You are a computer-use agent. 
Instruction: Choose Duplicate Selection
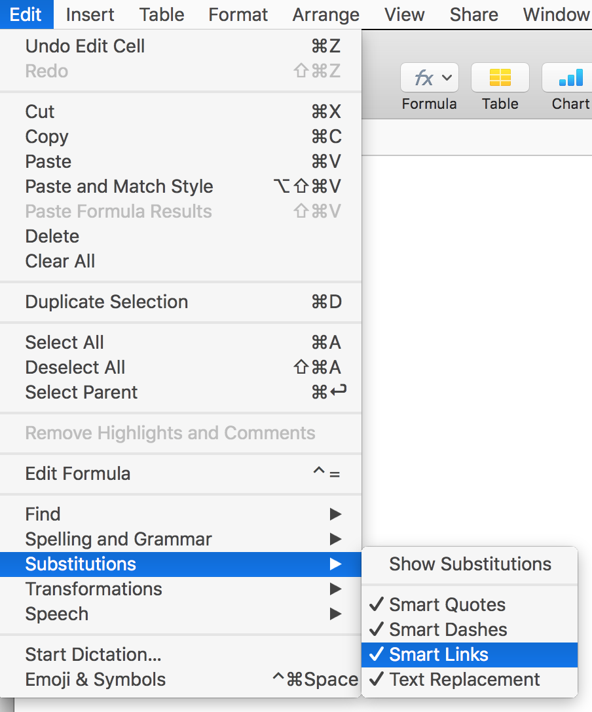point(107,302)
